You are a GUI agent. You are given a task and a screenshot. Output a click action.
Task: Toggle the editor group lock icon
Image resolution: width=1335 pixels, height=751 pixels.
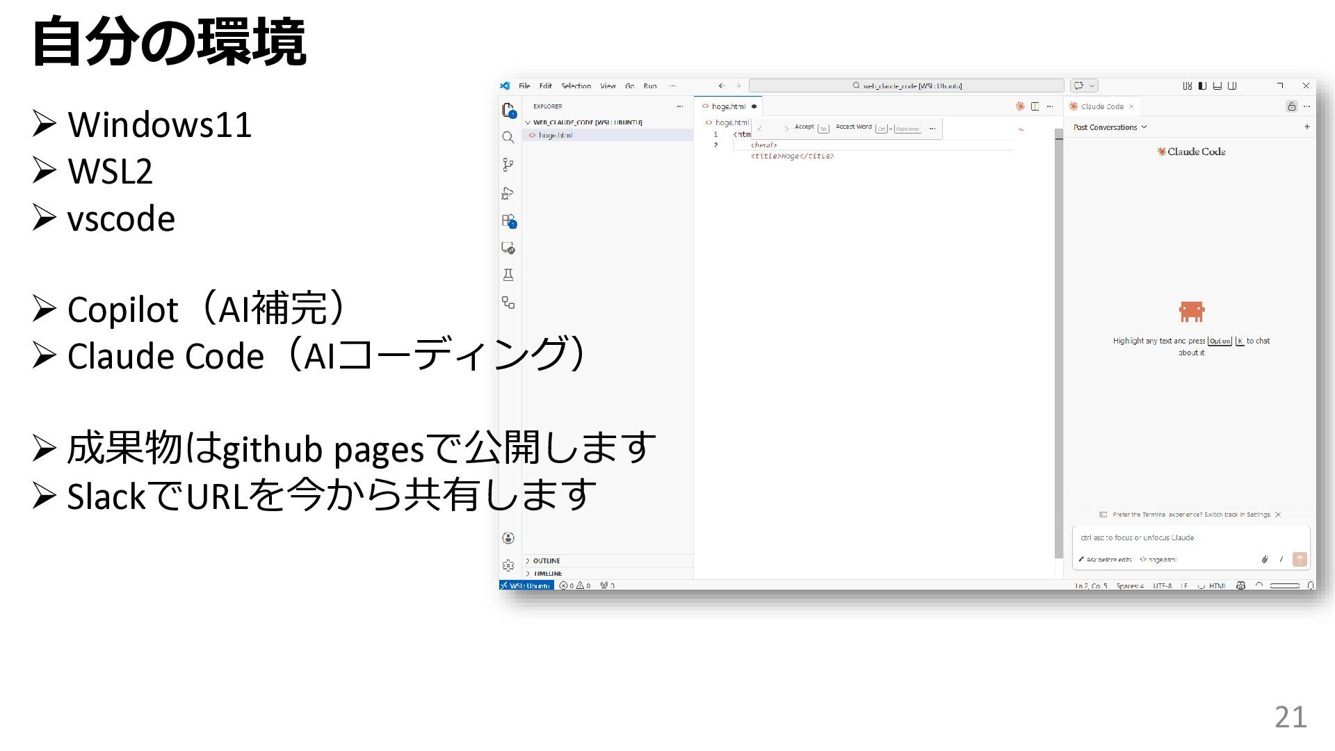(1291, 106)
